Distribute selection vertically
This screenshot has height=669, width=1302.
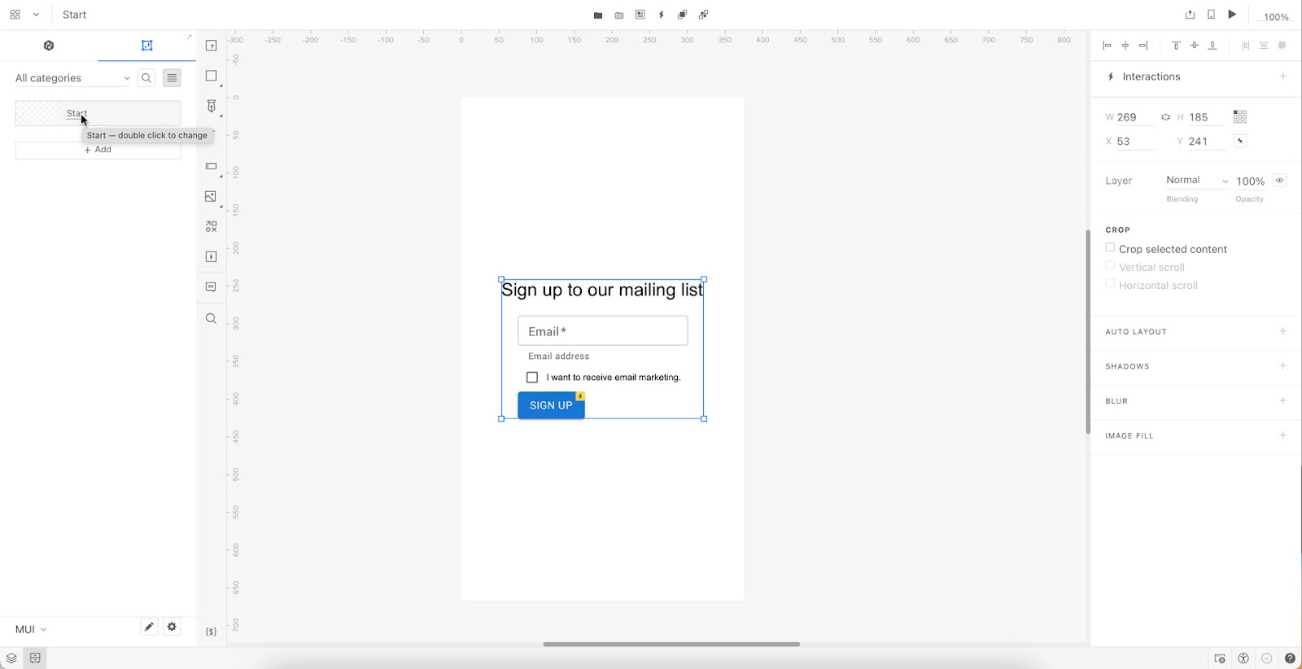click(x=1264, y=46)
